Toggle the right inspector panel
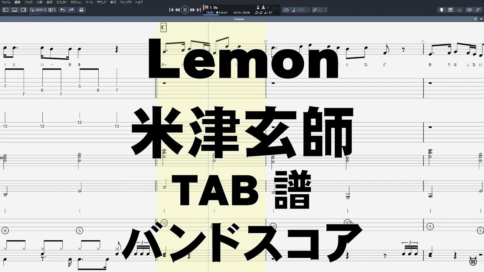This screenshot has width=484, height=272. [x=23, y=10]
